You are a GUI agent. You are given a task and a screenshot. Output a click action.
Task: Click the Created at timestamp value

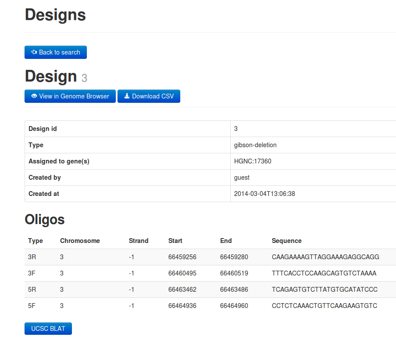tap(264, 194)
